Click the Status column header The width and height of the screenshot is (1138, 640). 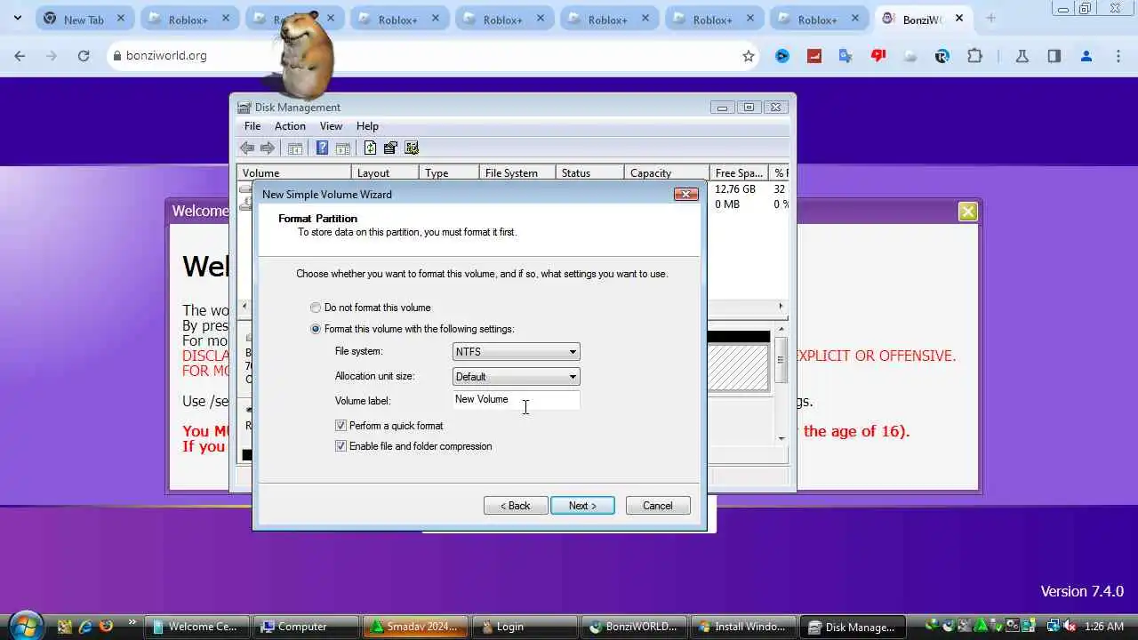point(588,173)
